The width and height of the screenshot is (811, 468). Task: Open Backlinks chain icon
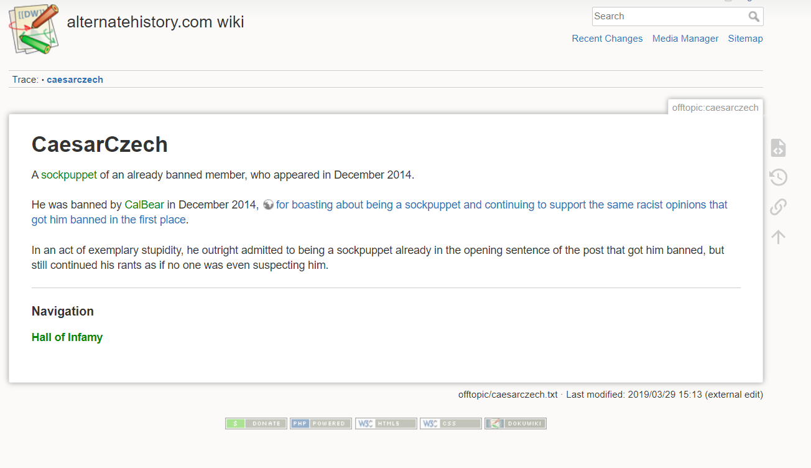click(778, 207)
